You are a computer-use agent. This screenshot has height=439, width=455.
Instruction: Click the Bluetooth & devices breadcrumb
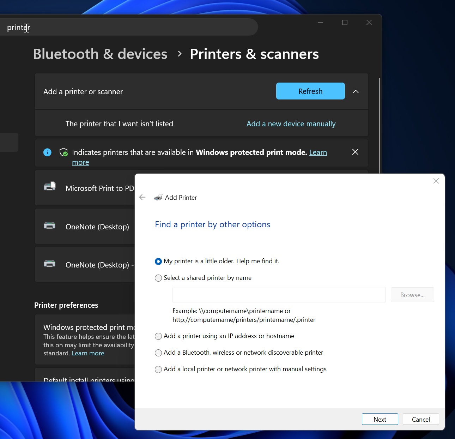100,54
